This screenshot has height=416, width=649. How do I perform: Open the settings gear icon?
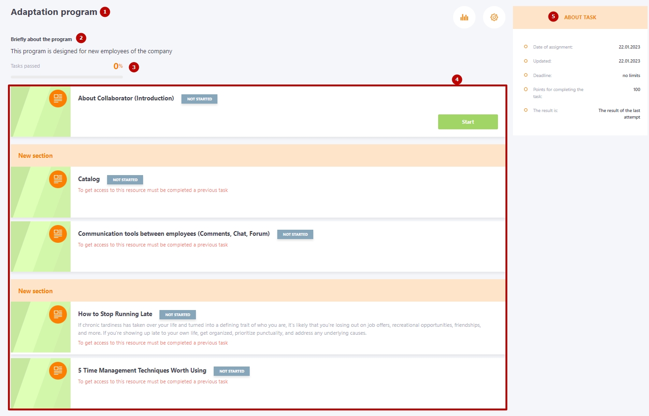[x=494, y=17]
